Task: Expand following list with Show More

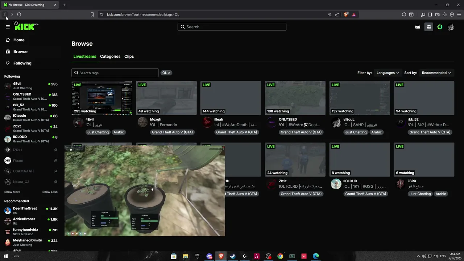Action: (x=12, y=192)
